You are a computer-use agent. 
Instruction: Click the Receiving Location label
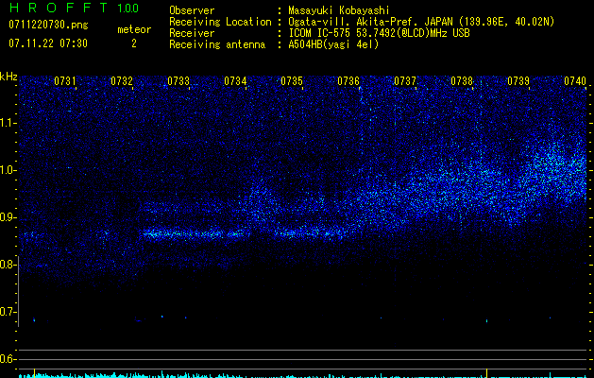pos(220,22)
